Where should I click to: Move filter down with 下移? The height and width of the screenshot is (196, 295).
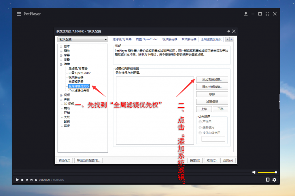pos(220,109)
